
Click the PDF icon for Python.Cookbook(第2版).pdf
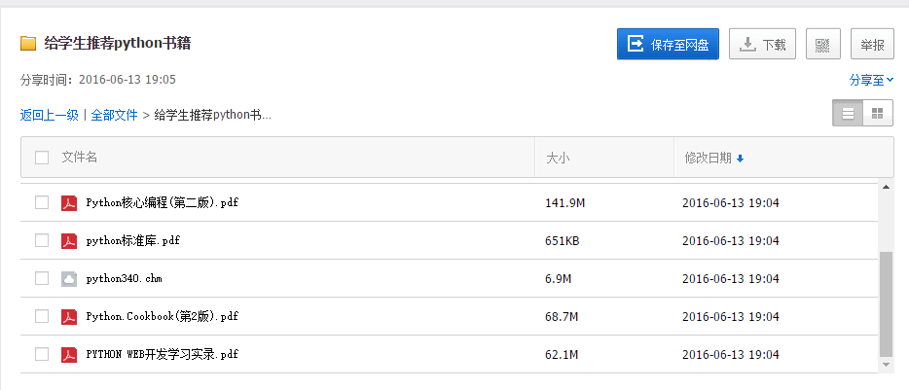tap(69, 317)
